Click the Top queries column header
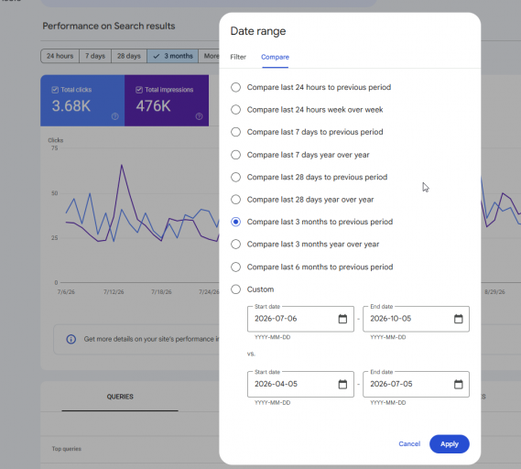Viewport: 521px width, 469px height. pos(67,449)
